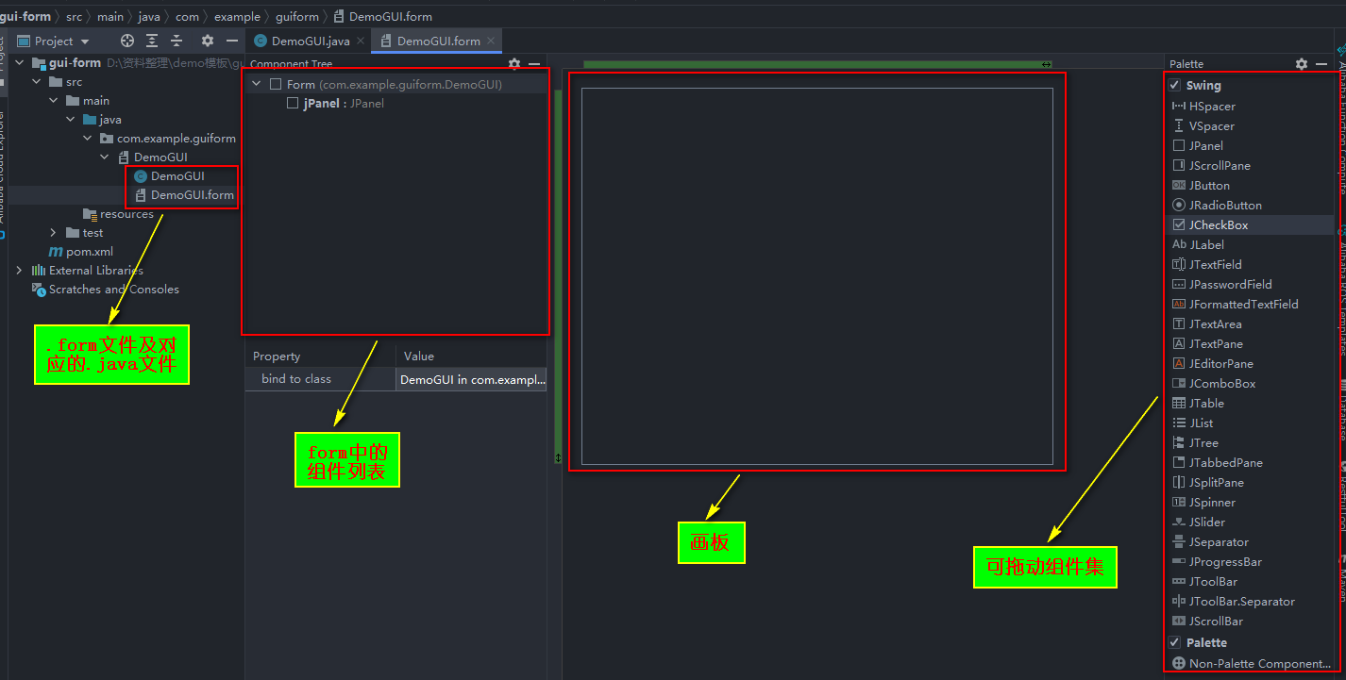Select JSpinner from the palette

[1203, 503]
